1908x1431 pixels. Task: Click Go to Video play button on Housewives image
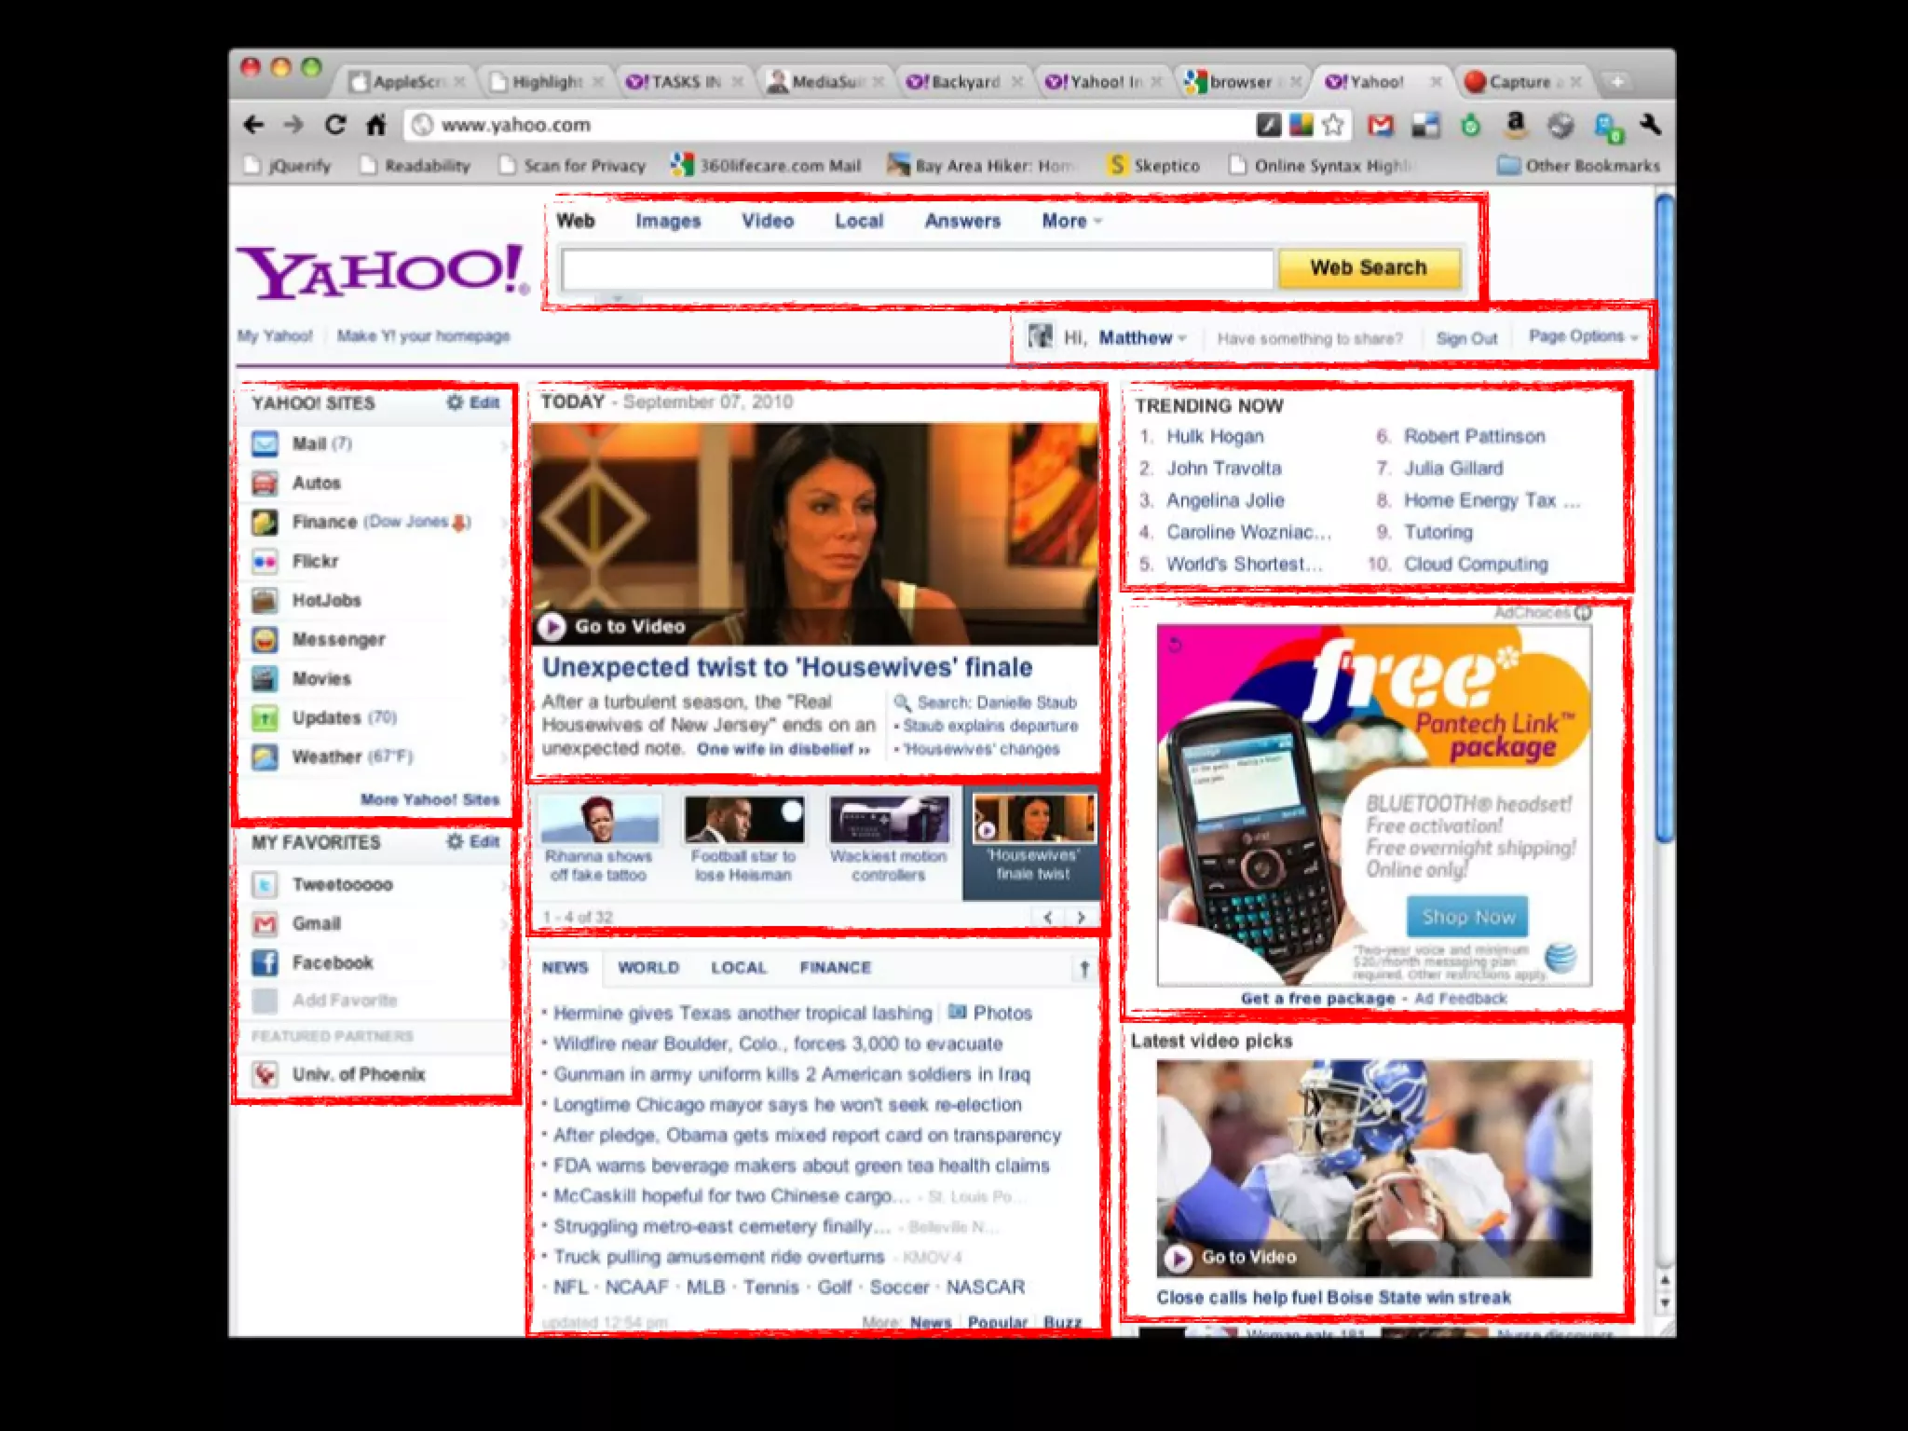pos(552,627)
